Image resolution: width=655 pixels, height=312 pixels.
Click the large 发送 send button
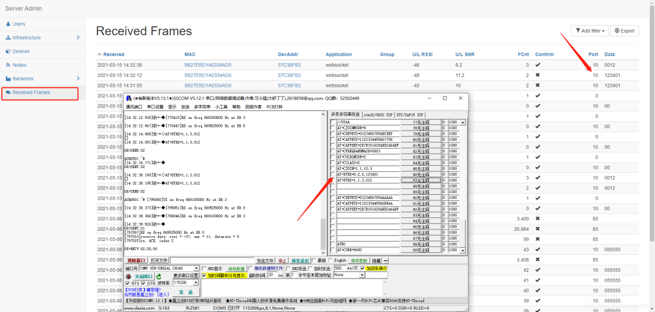click(x=186, y=292)
